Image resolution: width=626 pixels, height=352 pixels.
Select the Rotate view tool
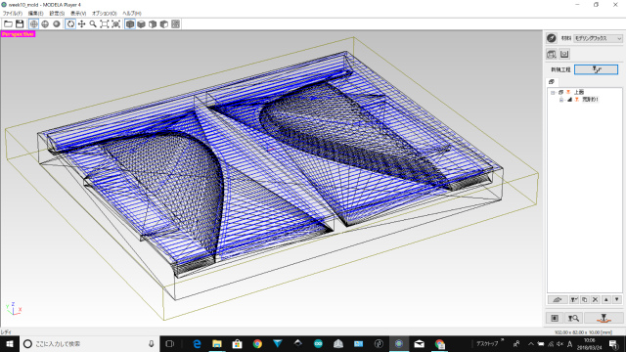(x=70, y=23)
